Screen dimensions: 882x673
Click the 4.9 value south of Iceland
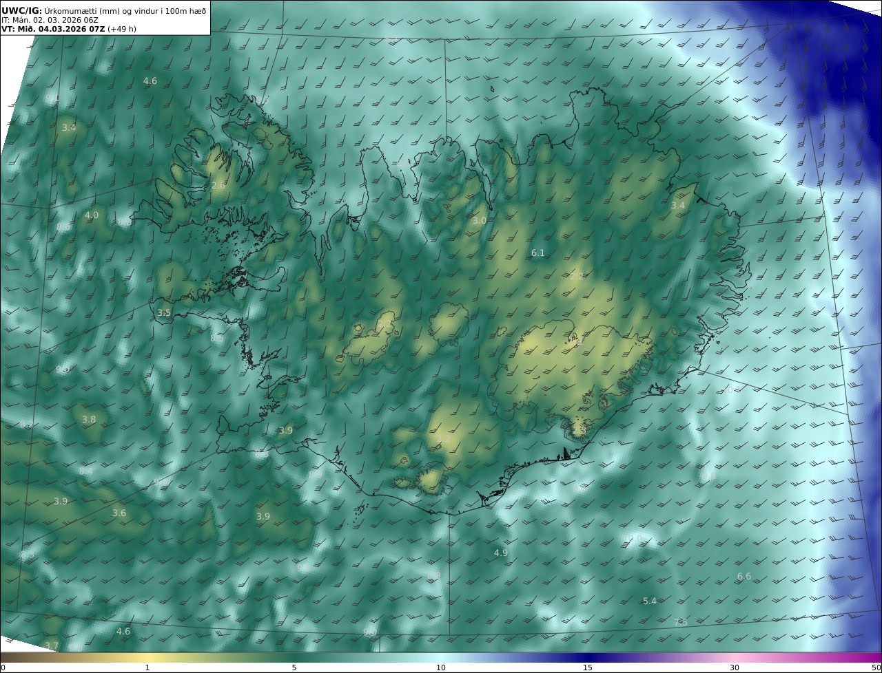click(501, 553)
